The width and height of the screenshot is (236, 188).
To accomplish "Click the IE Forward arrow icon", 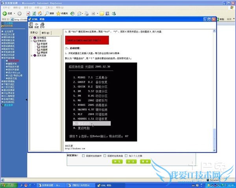I will (19, 13).
